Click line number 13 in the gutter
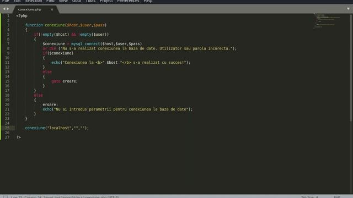 coord(7,72)
